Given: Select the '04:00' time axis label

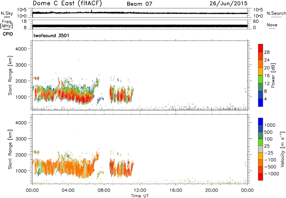Looking at the screenshot, I should 68,190.
